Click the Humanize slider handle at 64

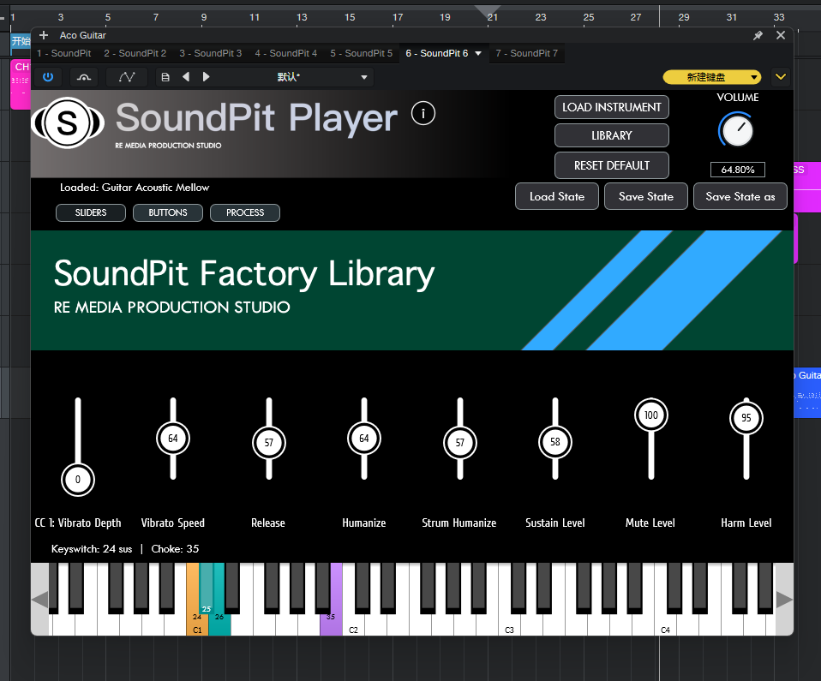[x=364, y=439]
